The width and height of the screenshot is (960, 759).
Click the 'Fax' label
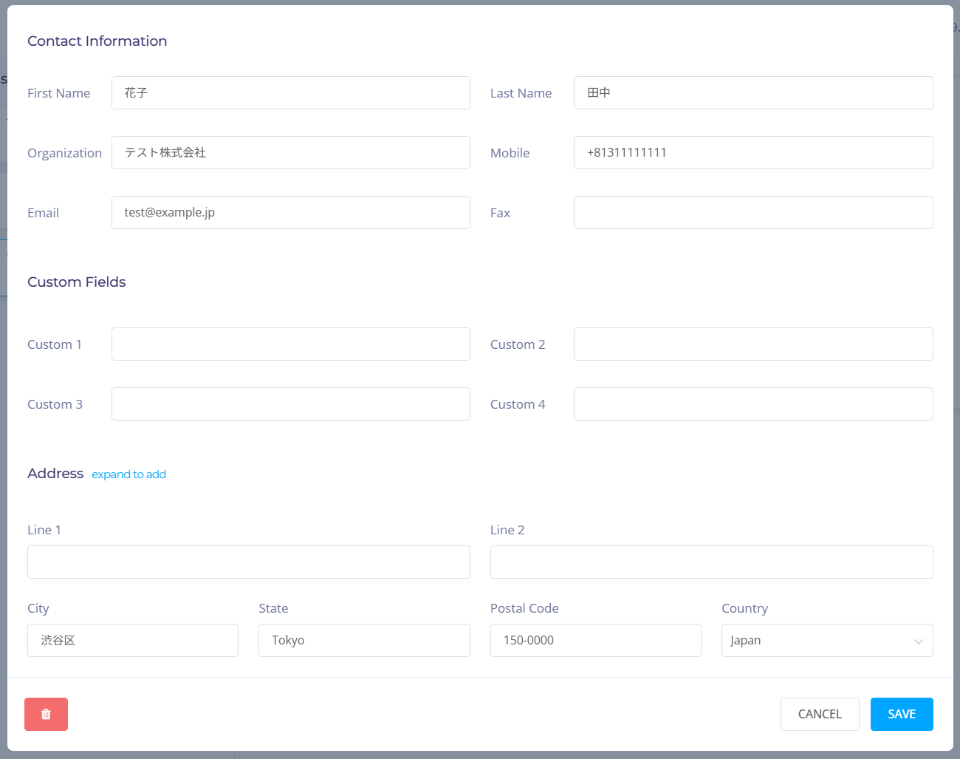pyautogui.click(x=501, y=213)
